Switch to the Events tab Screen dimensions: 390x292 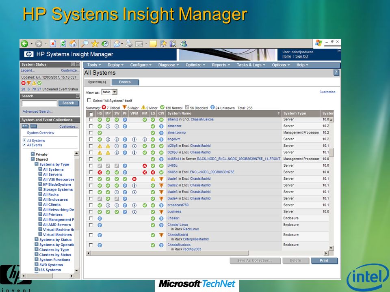125,82
